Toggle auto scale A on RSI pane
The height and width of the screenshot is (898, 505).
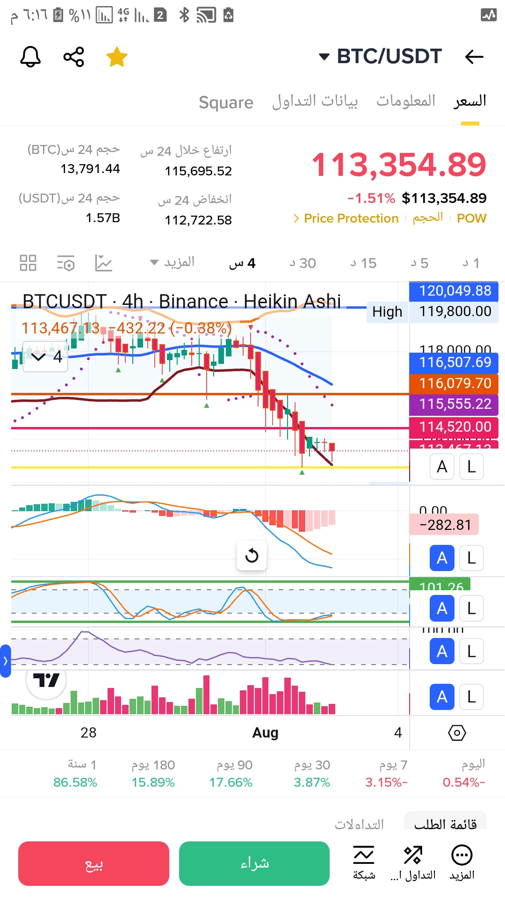(x=442, y=651)
